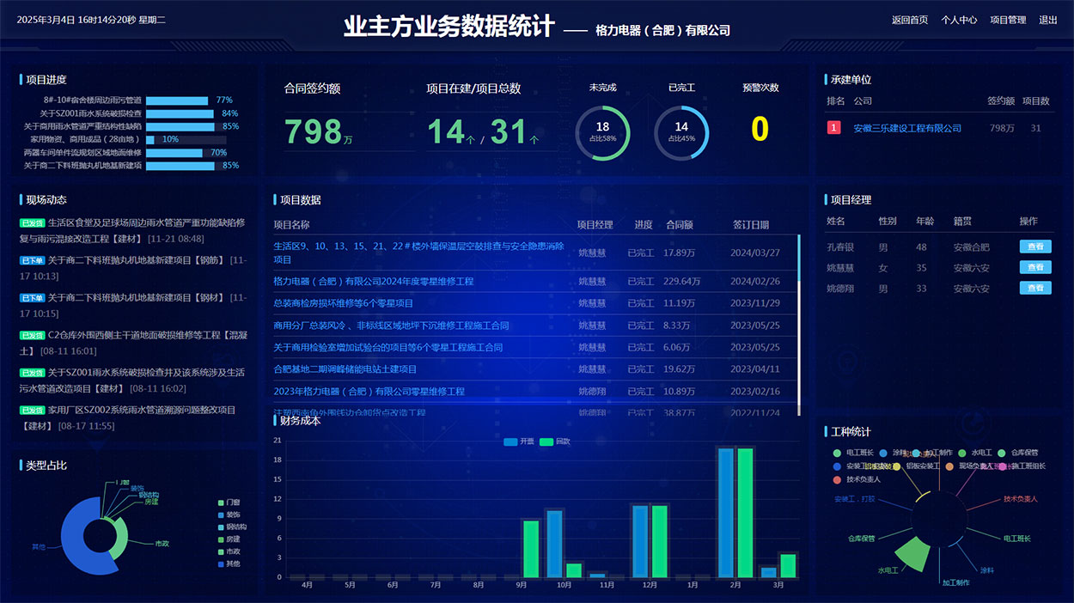This screenshot has height=603, width=1074.
Task: Toggle 市政 legend in 类型占比
Action: point(229,551)
